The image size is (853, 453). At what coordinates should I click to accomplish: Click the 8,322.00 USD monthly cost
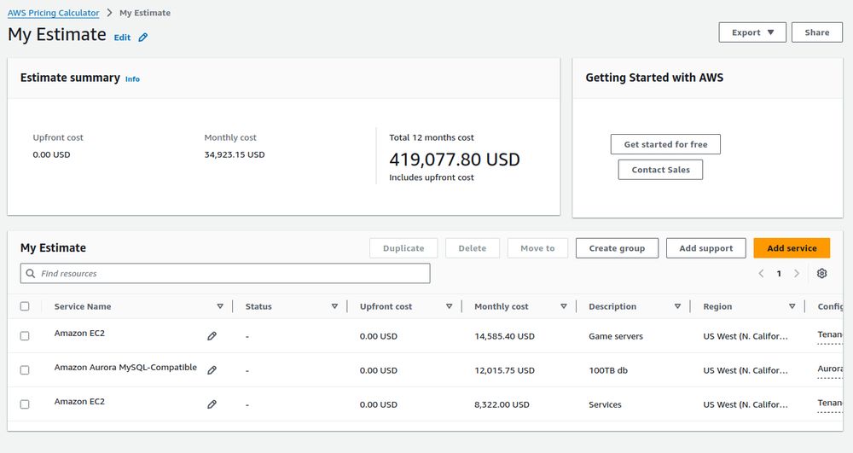coord(502,404)
